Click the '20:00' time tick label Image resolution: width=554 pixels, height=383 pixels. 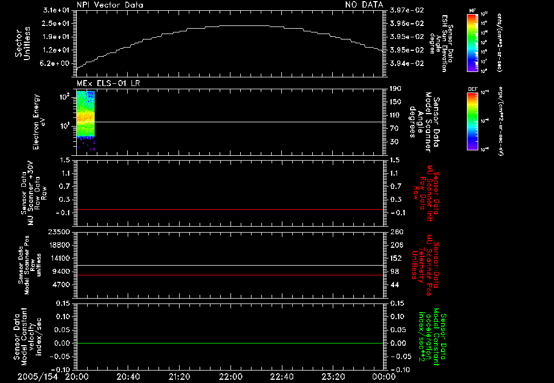point(77,377)
